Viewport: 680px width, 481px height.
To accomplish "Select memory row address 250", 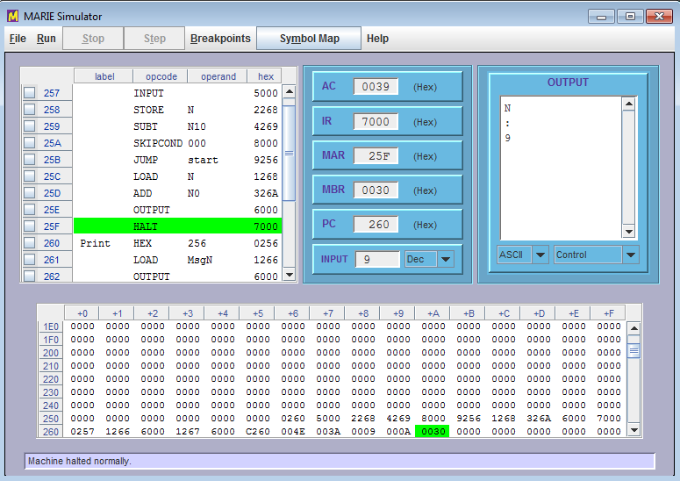I will [x=52, y=419].
